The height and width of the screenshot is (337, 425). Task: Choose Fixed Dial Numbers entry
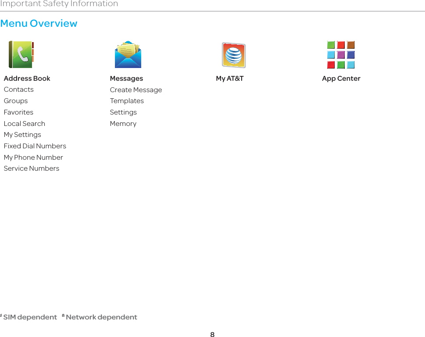click(35, 146)
